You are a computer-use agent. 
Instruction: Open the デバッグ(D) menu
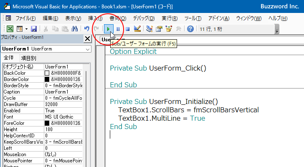(144, 18)
